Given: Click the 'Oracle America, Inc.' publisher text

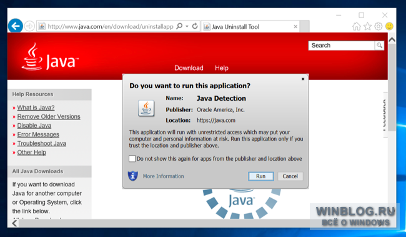Looking at the screenshot, I should point(220,110).
